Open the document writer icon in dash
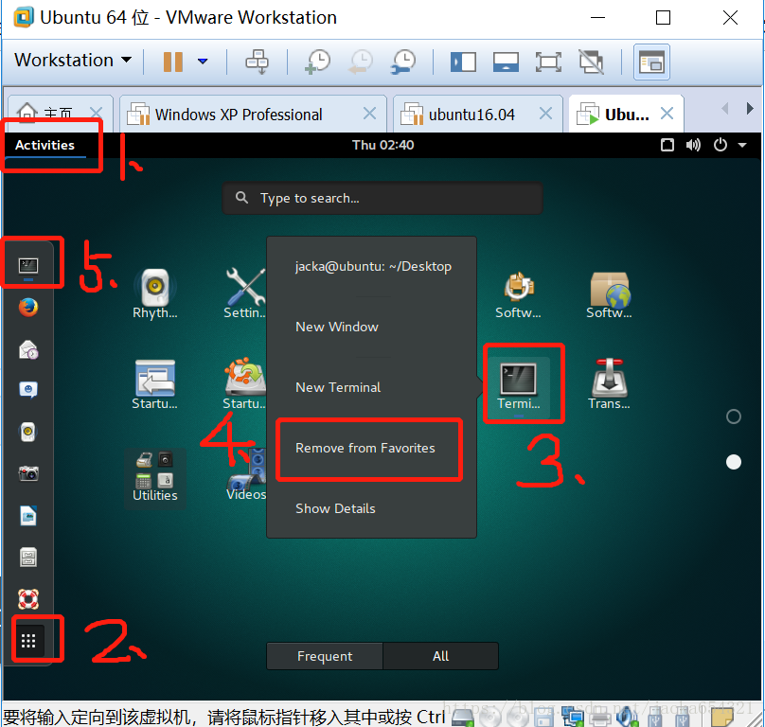The height and width of the screenshot is (727, 765). click(28, 516)
